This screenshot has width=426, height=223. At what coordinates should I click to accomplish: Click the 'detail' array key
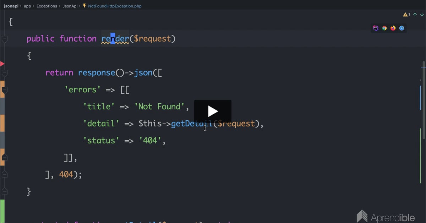point(101,124)
